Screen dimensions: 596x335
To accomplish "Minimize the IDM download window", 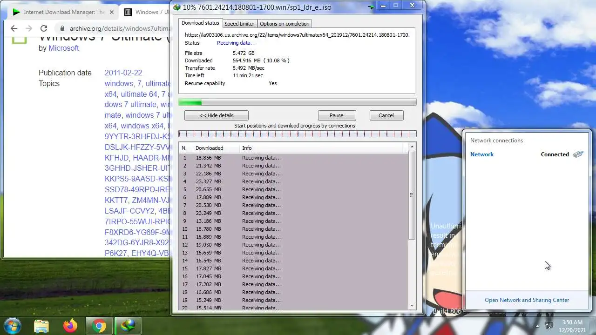I will click(x=383, y=6).
